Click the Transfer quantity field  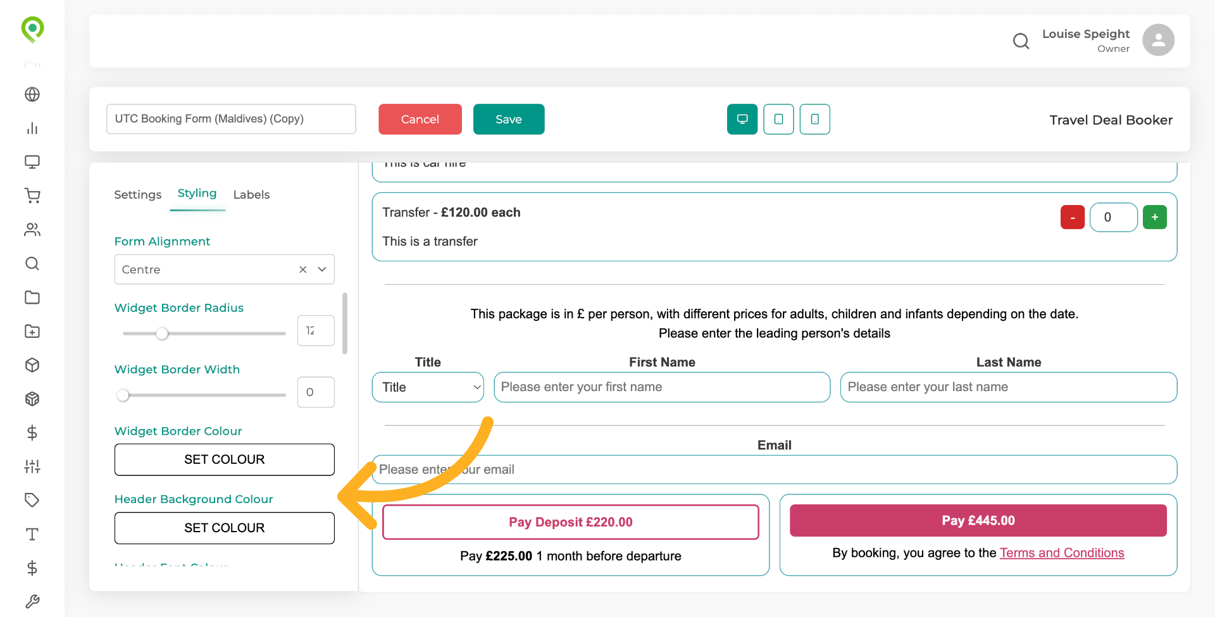click(1114, 217)
